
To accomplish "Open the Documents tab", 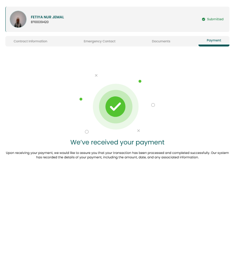I will click(x=161, y=41).
